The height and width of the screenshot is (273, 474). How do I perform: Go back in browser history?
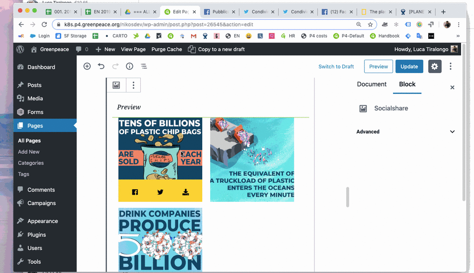[x=21, y=25]
